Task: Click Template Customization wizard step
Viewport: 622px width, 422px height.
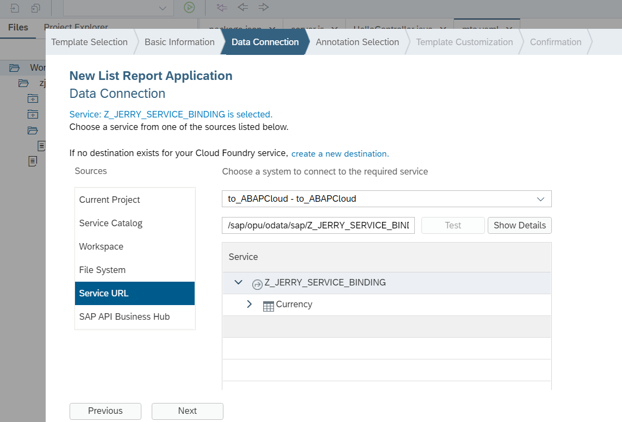Action: [x=464, y=42]
